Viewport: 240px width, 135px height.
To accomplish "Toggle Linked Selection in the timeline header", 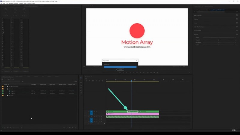I will coord(93,81).
